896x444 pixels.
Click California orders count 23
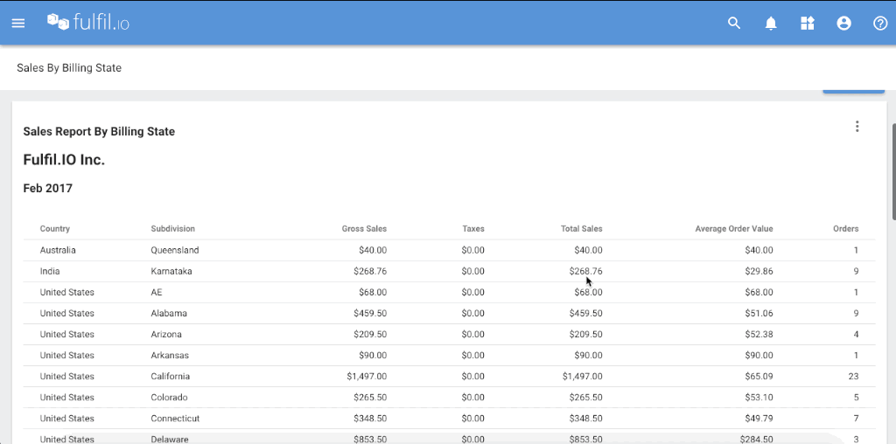854,377
